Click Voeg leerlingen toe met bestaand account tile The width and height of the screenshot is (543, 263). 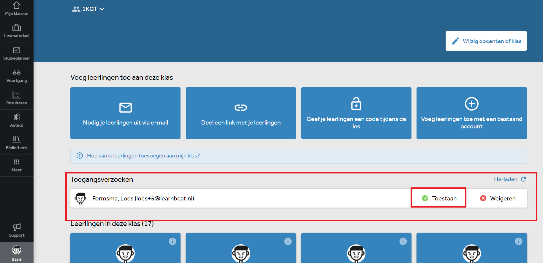(471, 113)
